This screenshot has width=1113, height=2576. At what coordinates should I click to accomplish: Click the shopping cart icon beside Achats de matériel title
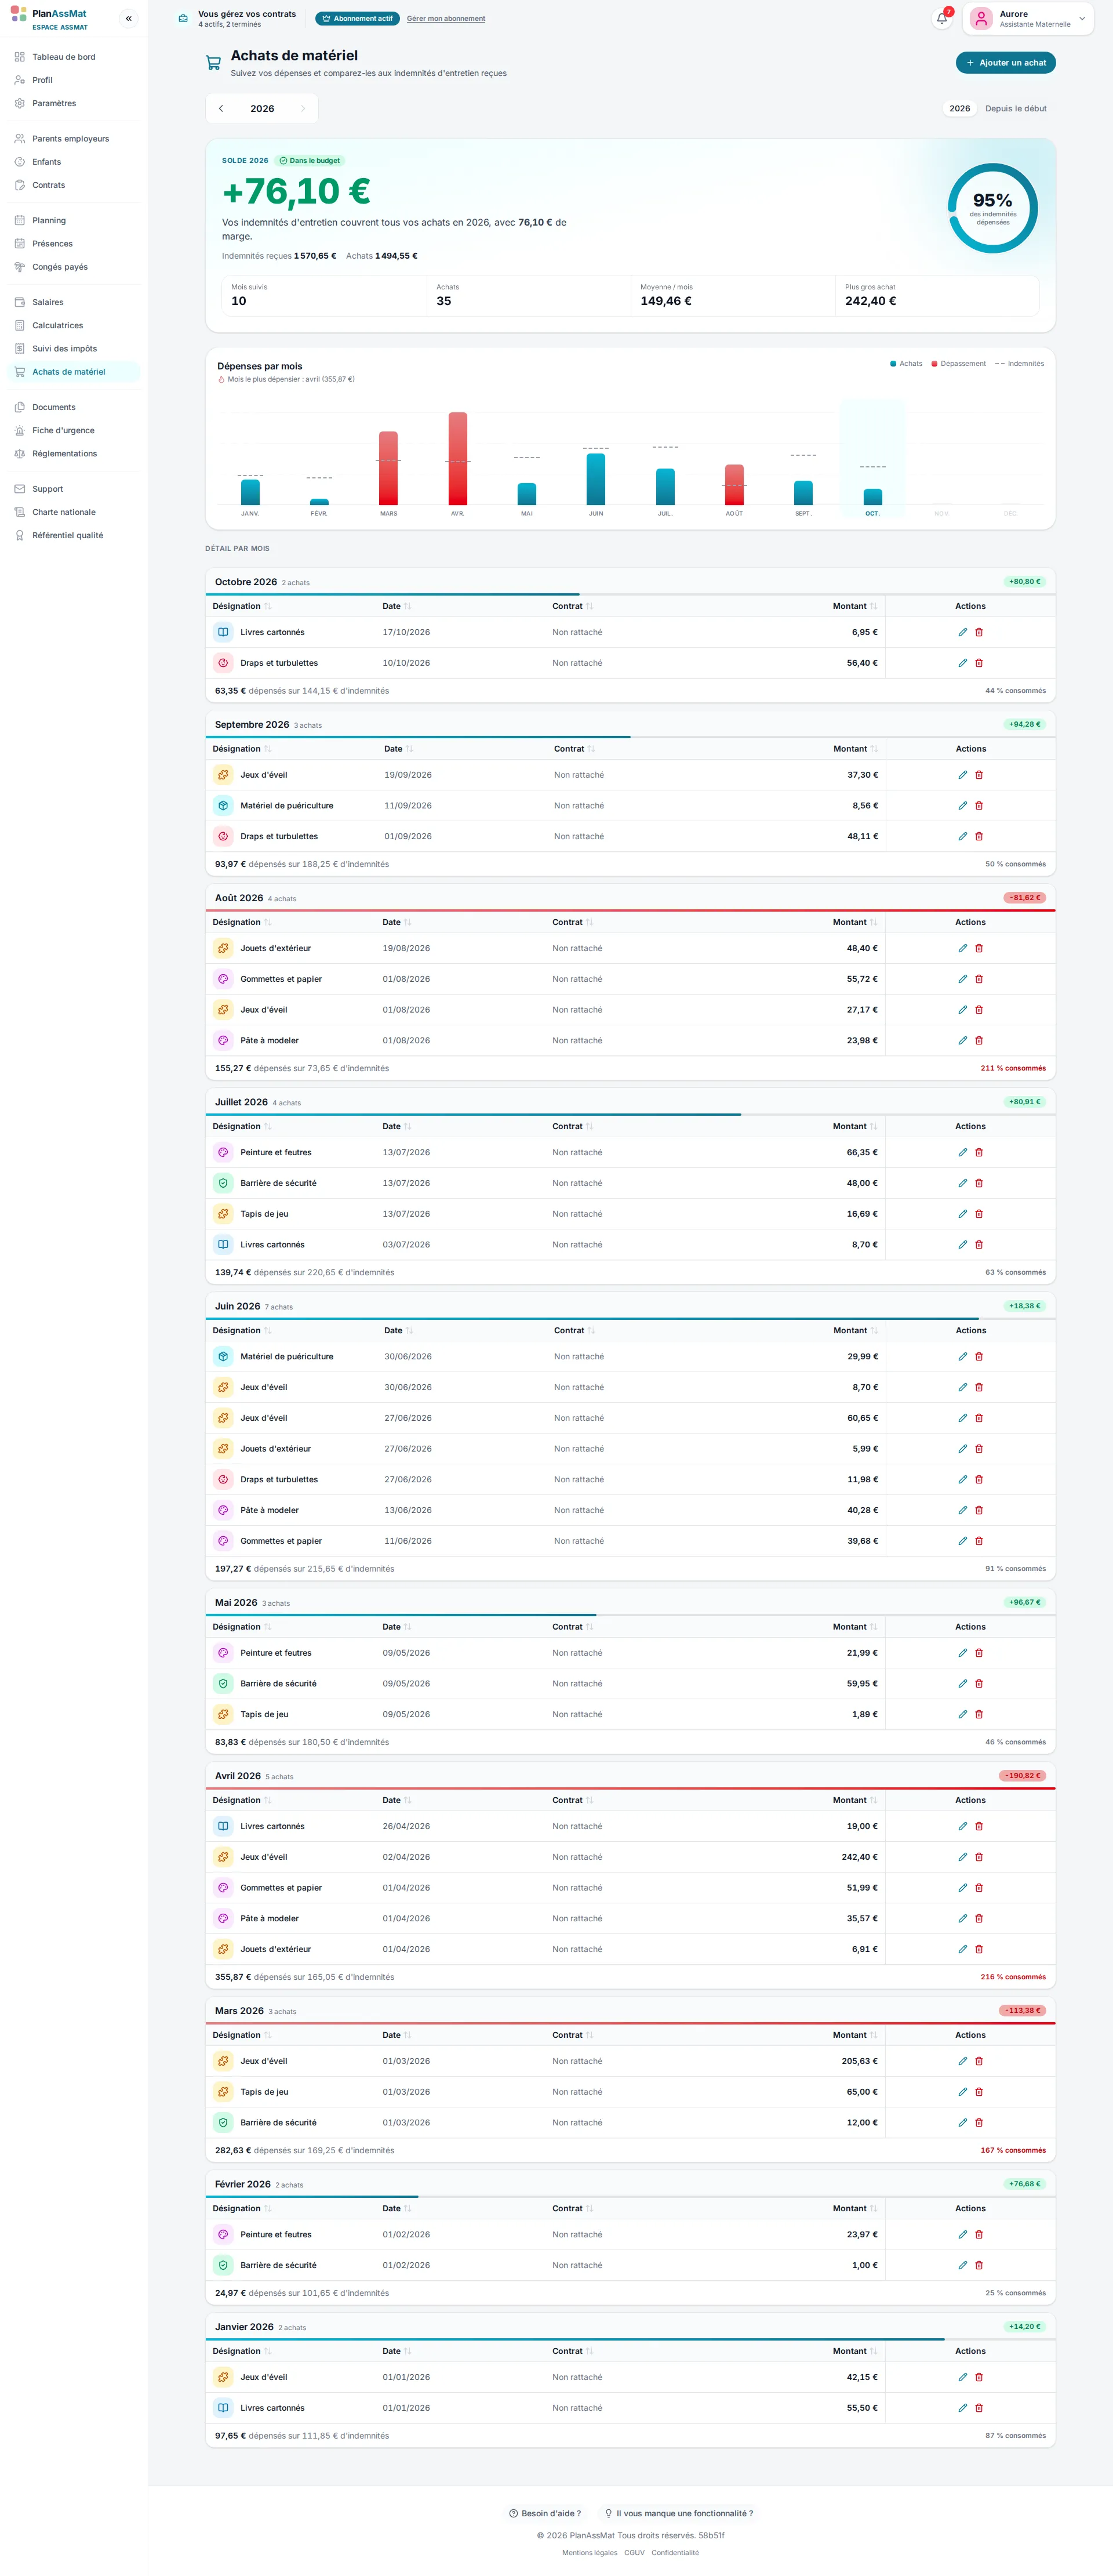coord(213,63)
